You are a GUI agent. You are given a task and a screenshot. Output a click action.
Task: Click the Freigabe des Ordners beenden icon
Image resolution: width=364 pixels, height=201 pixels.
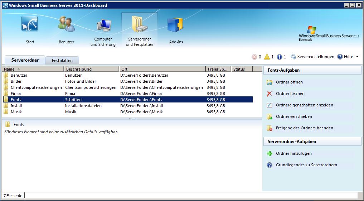tap(270, 128)
